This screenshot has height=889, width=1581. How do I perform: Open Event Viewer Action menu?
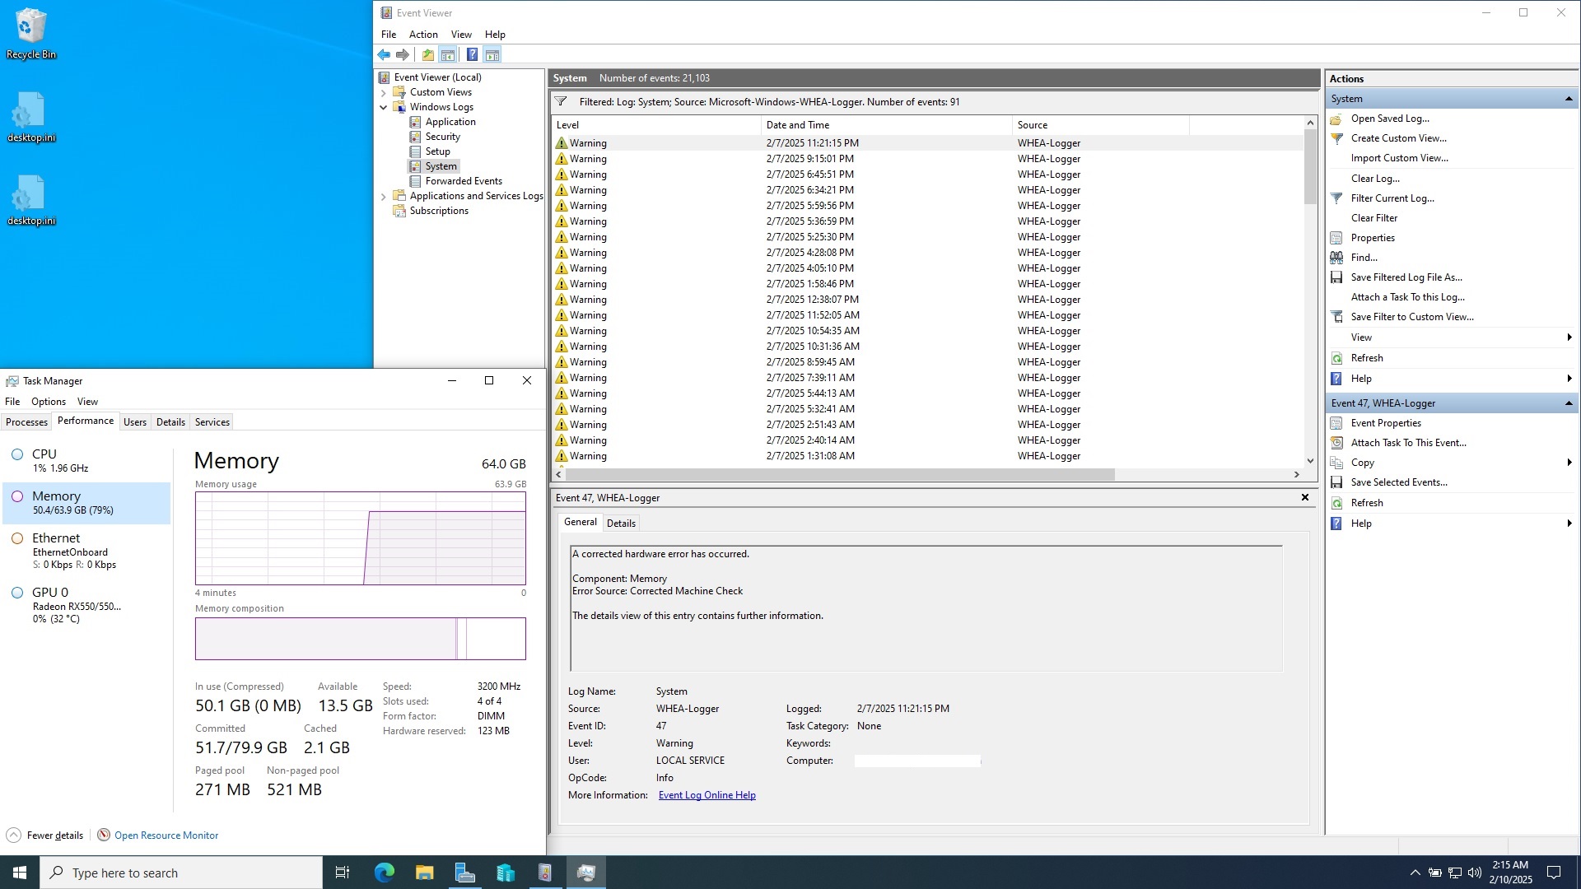(x=423, y=35)
